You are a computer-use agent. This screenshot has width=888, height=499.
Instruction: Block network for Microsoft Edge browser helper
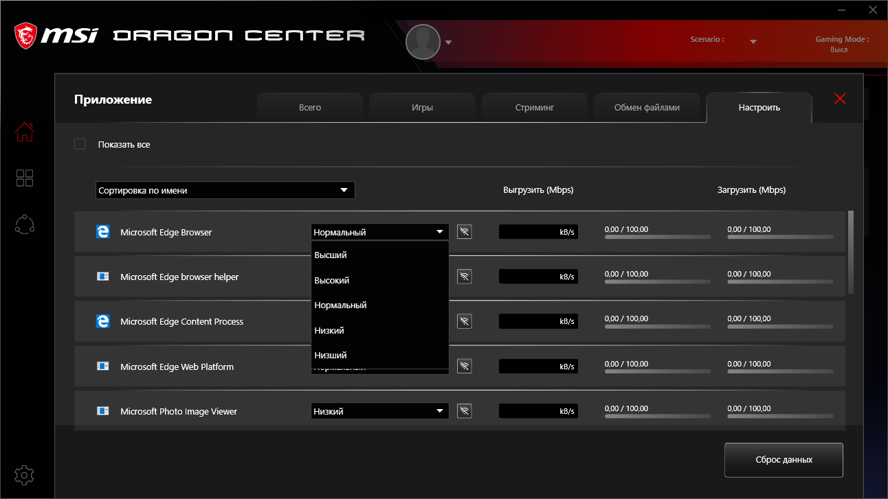[x=465, y=277]
